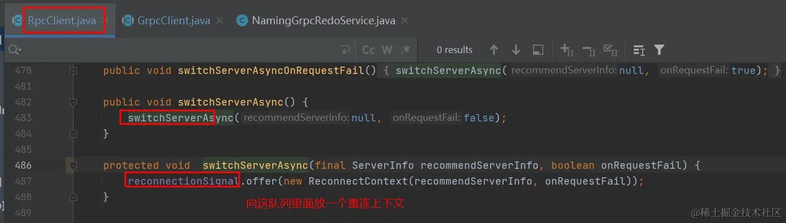This screenshot has height=223, width=786.
Task: Open the search filter funnel options
Action: point(659,50)
